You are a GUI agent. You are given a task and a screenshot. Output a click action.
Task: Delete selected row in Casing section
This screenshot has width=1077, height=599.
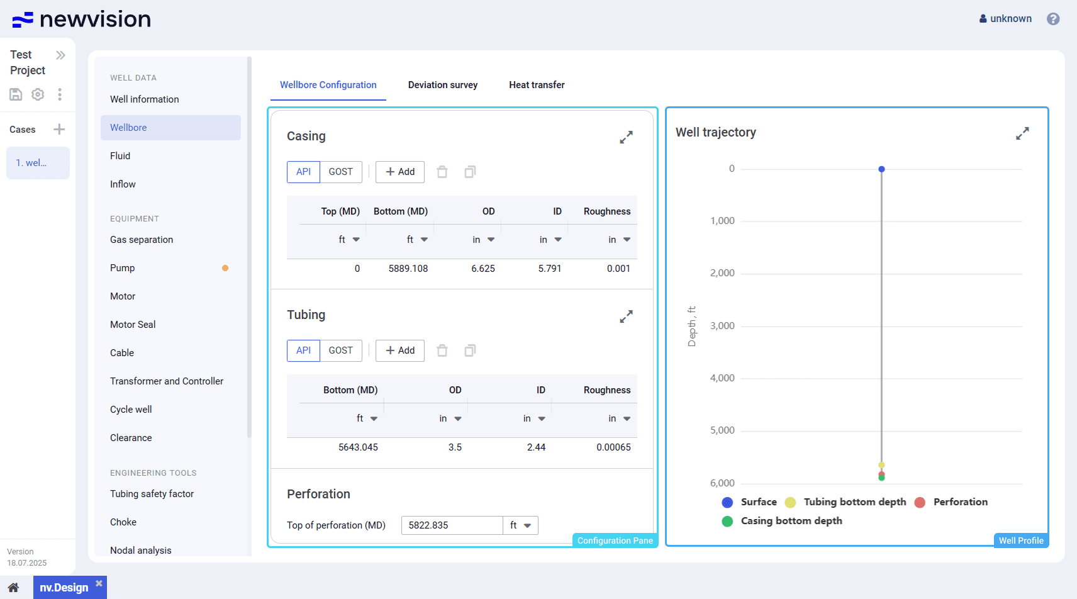click(x=442, y=172)
